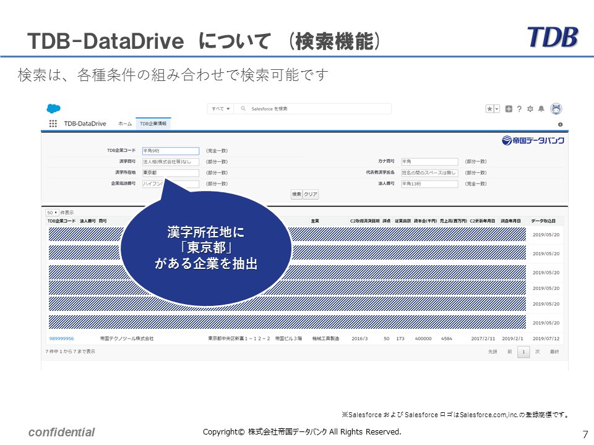Screen dimensions: 594x445
Task: Go to previous page with 前
Action: [509, 352]
